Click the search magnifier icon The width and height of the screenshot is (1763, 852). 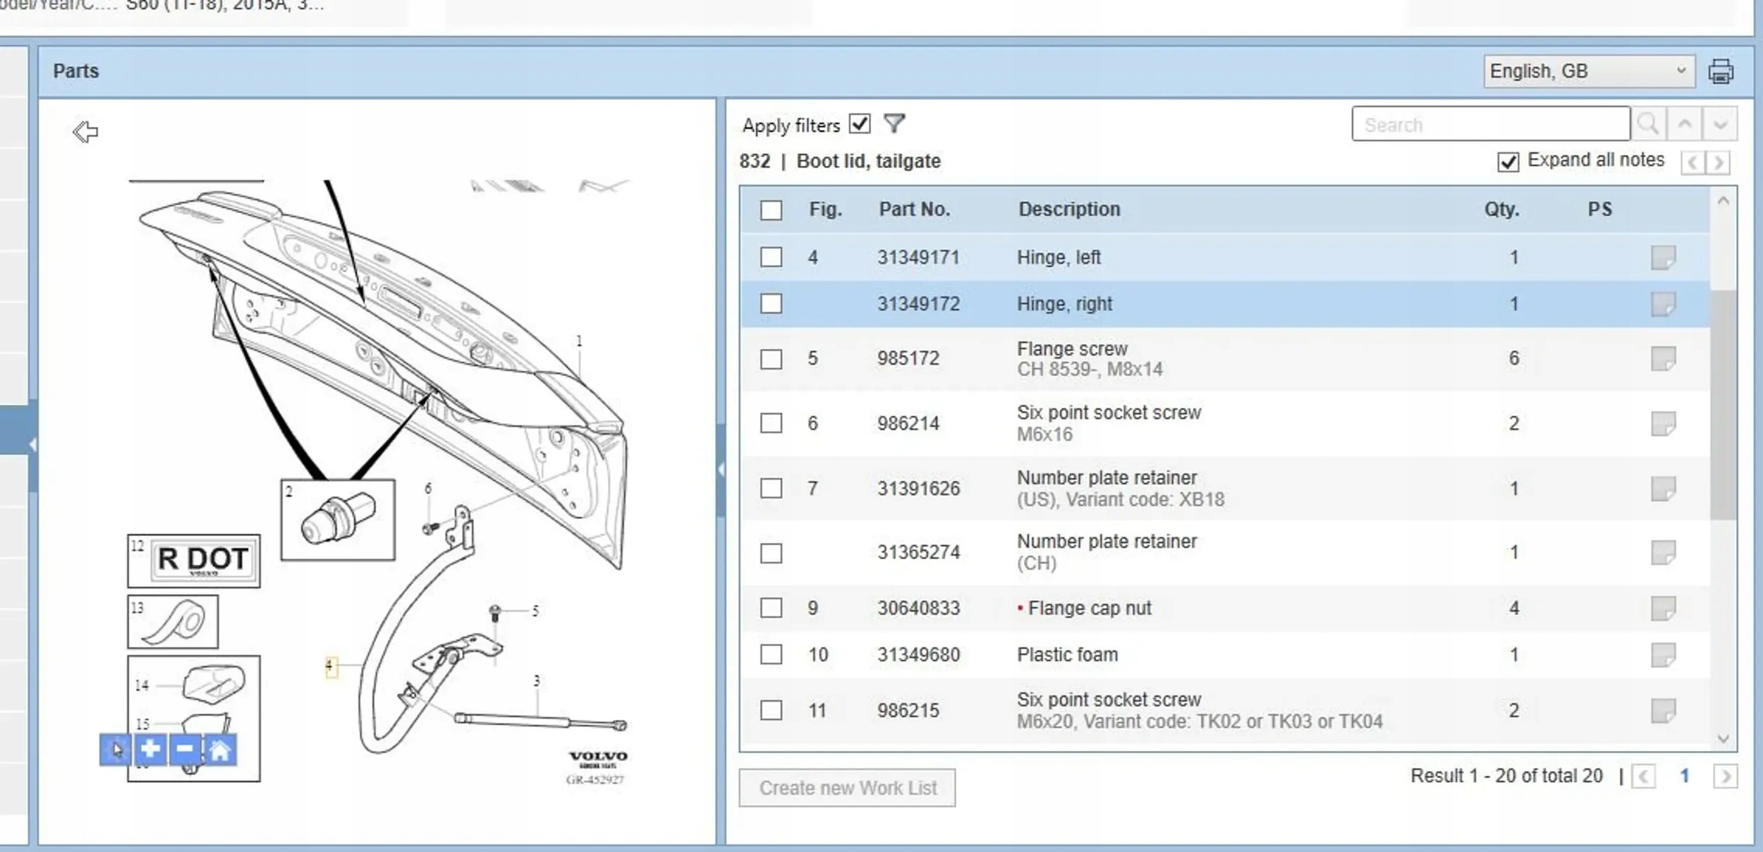click(x=1648, y=125)
